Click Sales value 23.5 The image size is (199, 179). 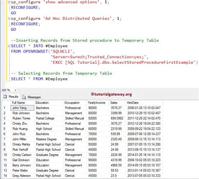pos(117,176)
